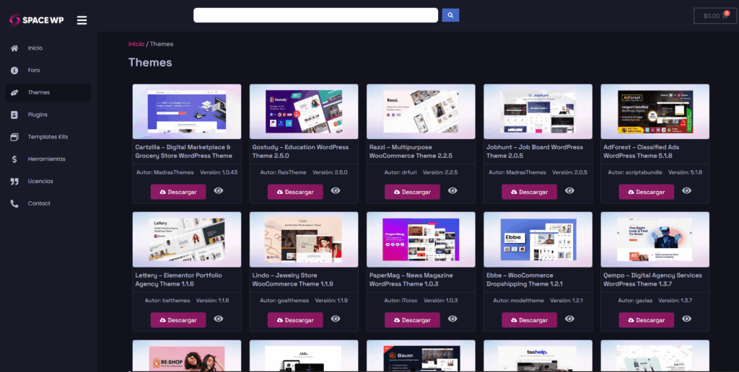Open the Qempo theme thumbnail

(655, 239)
